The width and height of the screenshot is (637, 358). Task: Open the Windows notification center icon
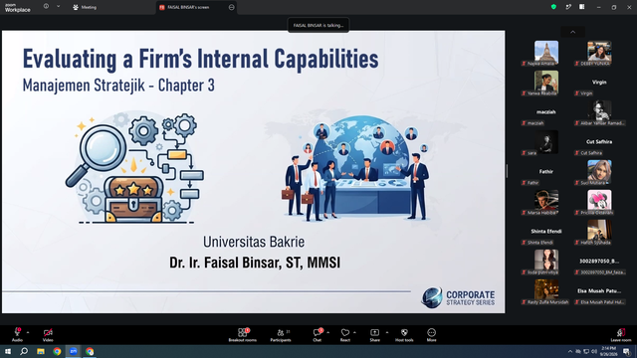point(627,351)
